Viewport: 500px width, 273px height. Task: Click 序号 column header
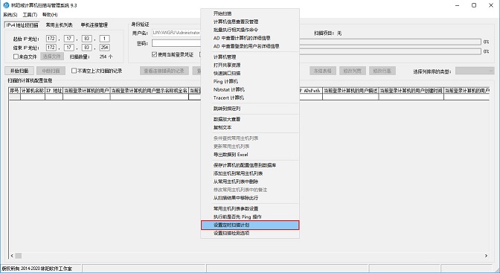click(x=14, y=91)
